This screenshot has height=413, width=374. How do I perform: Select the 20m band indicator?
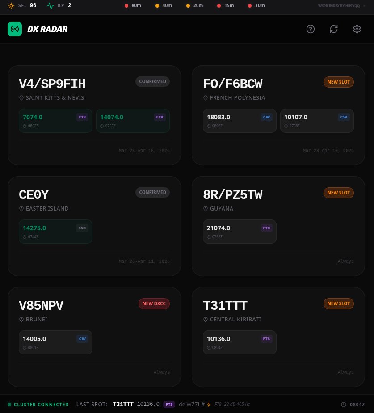point(195,5)
